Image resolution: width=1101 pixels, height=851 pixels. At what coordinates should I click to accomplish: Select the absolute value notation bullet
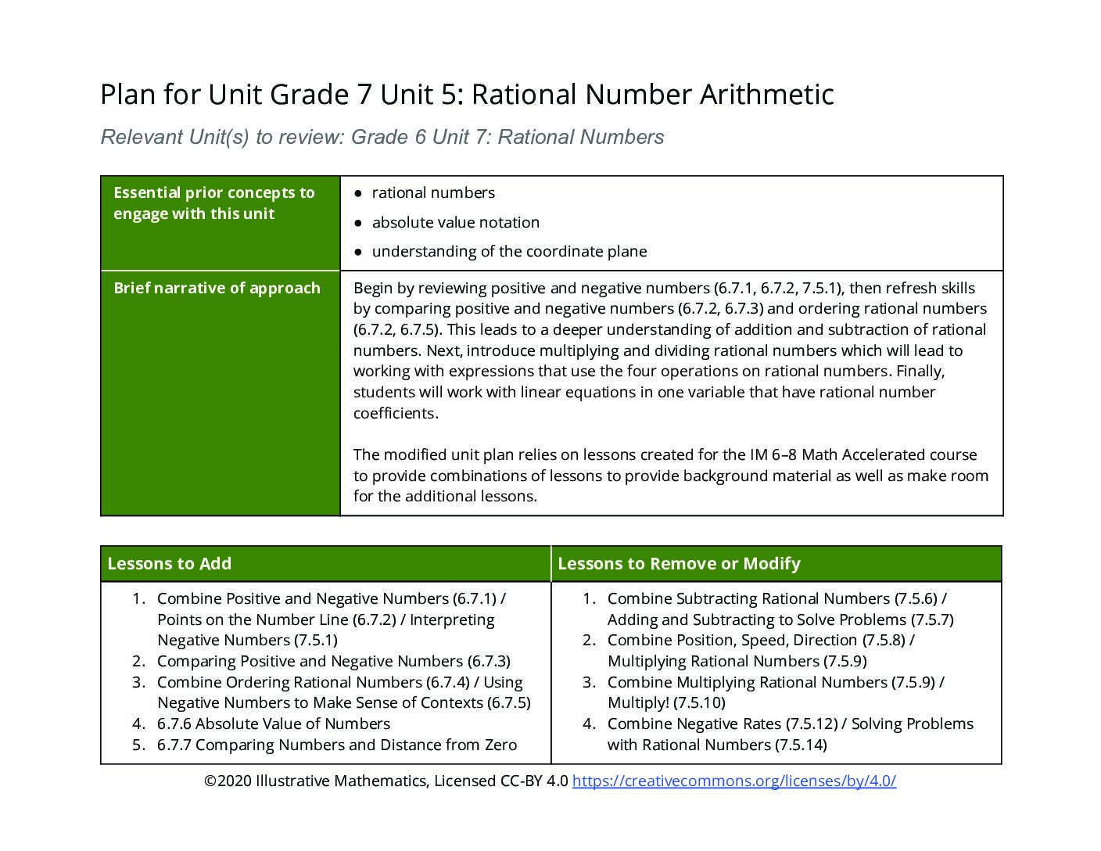point(456,222)
